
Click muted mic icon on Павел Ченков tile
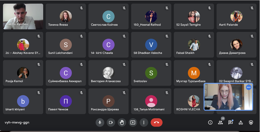pos(81,93)
